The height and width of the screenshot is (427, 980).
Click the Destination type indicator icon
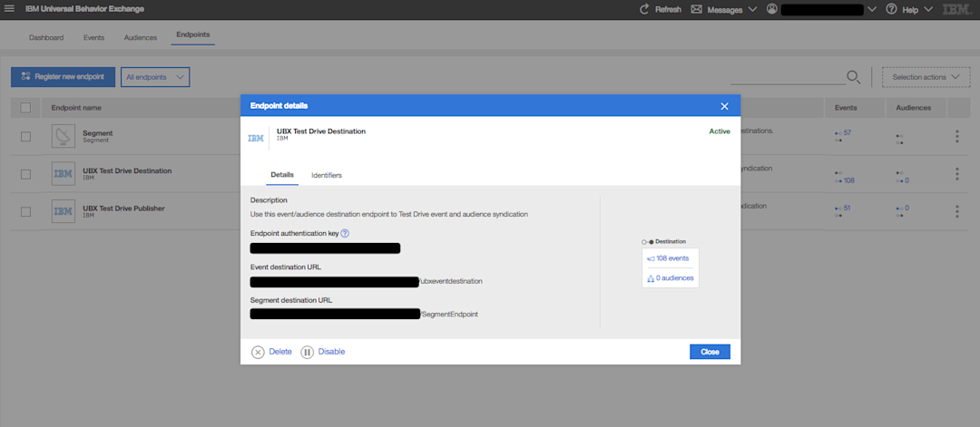pyautogui.click(x=648, y=241)
